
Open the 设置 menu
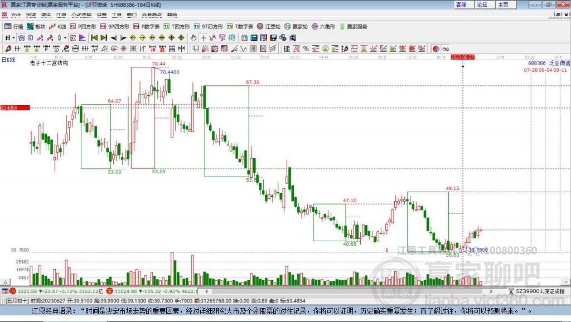pos(101,15)
